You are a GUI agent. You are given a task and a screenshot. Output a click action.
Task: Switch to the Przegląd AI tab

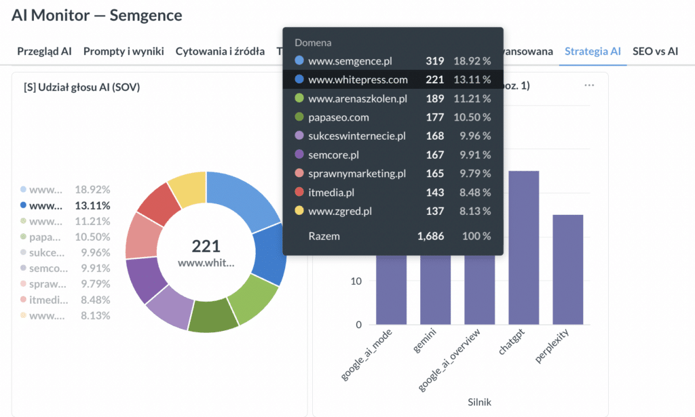coord(44,52)
